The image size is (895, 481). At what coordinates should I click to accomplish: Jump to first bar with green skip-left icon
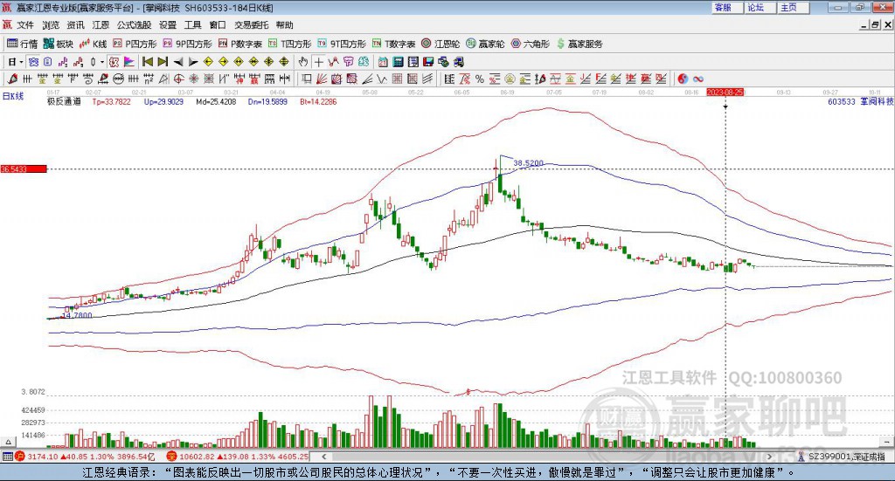click(147, 62)
